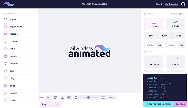Open help for animate-fill-both class
The image size is (188, 108).
point(166,97)
